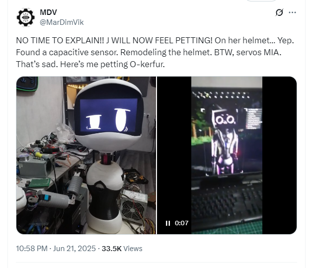Open the @MarDimVik handle link
Screen dimensions: 316x268
point(62,22)
